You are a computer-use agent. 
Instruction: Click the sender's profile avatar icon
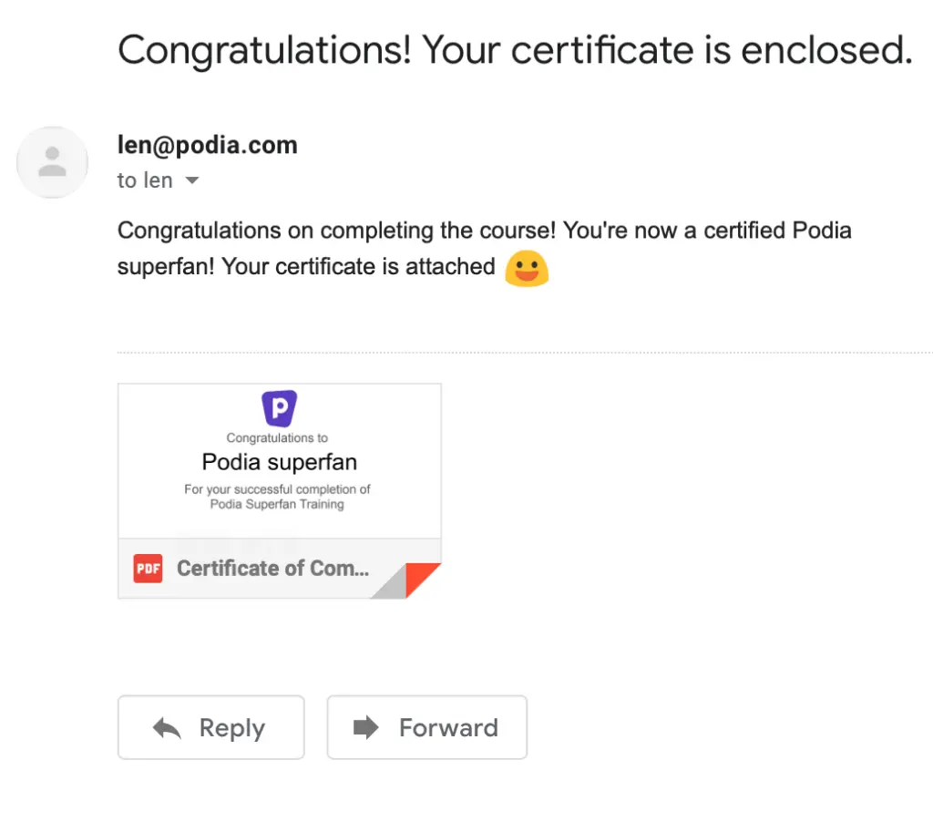(x=53, y=162)
